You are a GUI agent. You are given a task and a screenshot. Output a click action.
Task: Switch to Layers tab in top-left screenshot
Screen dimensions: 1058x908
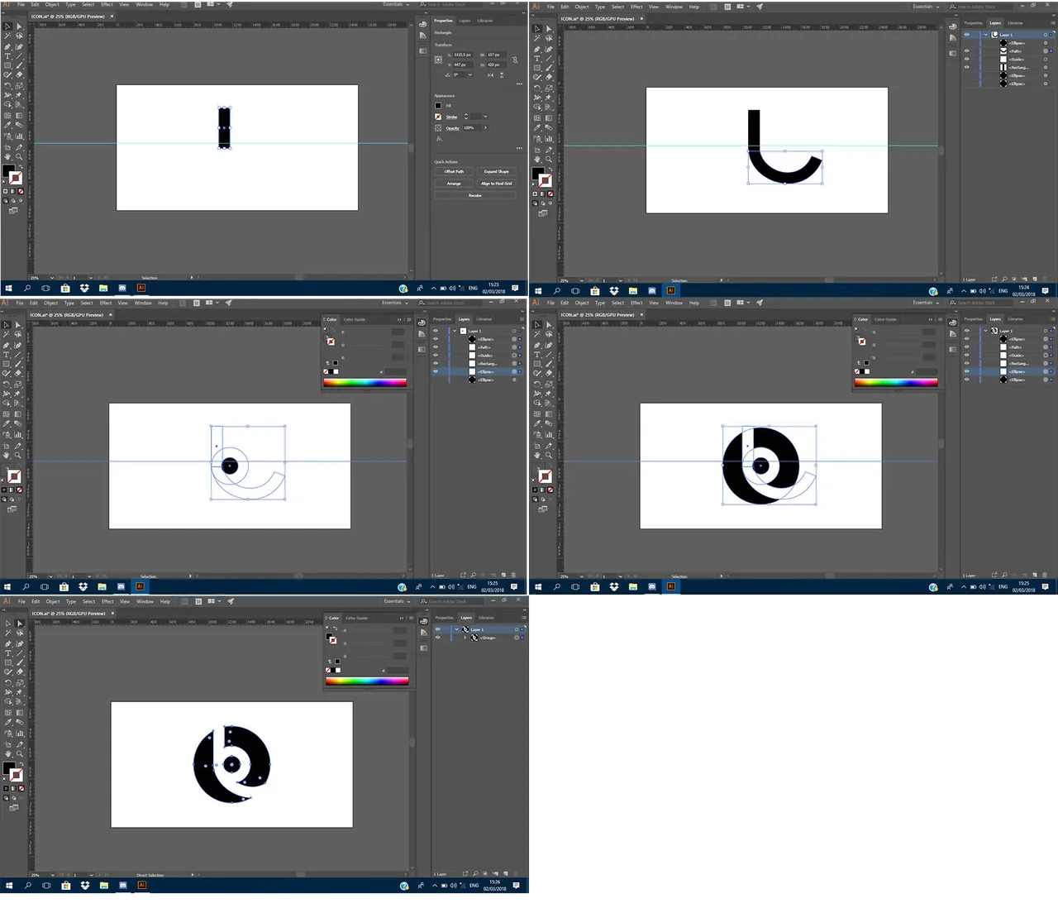click(x=465, y=21)
